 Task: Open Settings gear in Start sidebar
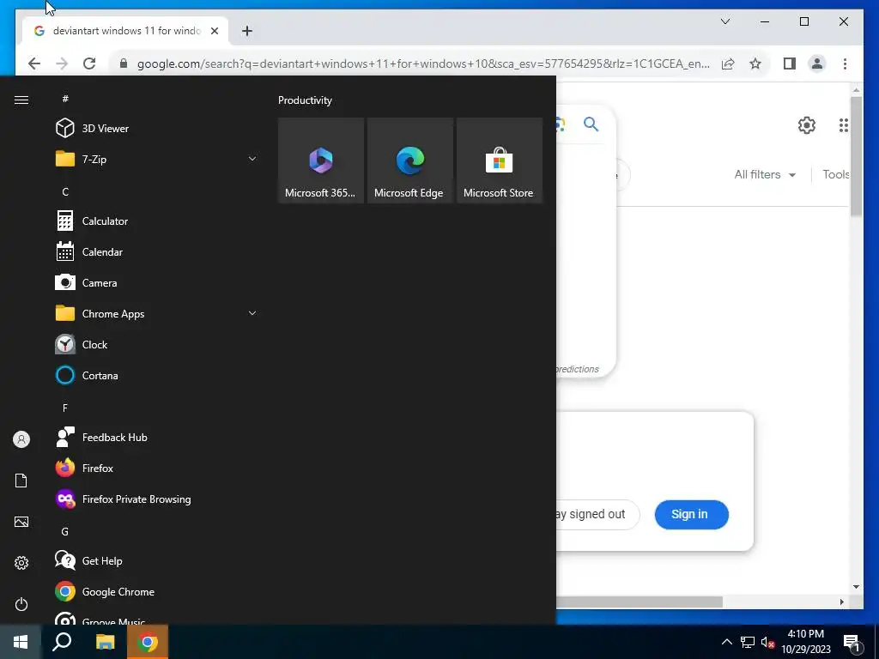[21, 563]
